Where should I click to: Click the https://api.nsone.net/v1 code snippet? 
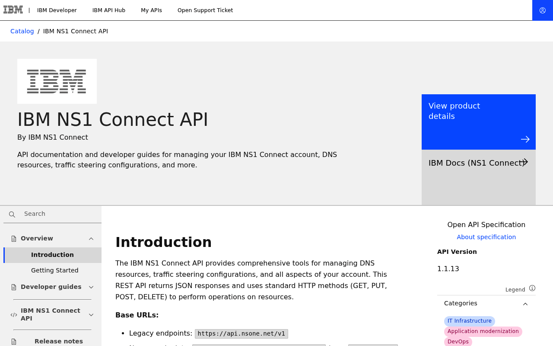(x=242, y=334)
